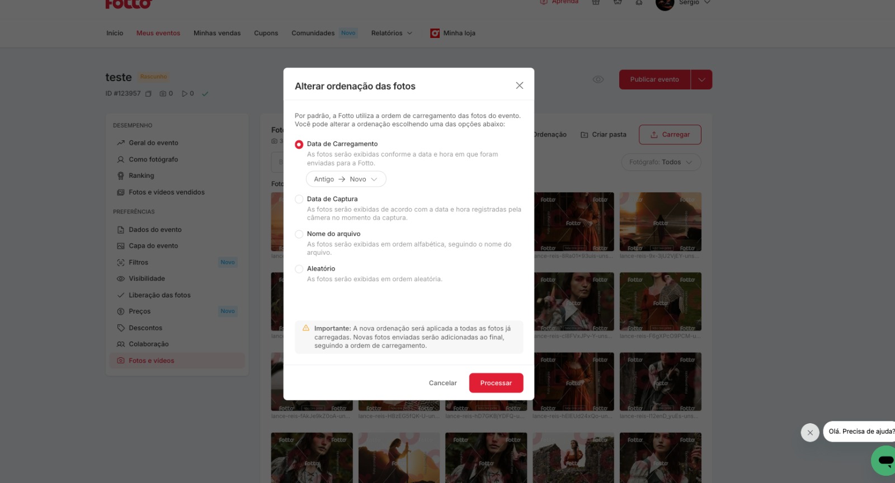Expand the Relatórios menu
This screenshot has width=895, height=483.
point(392,34)
